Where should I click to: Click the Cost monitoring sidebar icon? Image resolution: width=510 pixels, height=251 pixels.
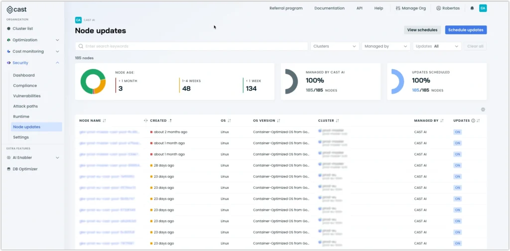pos(9,51)
